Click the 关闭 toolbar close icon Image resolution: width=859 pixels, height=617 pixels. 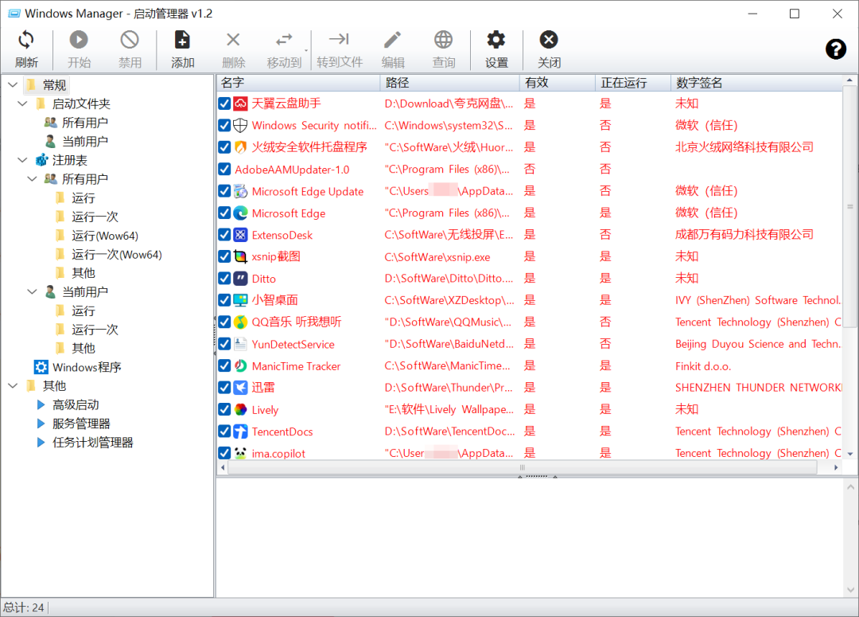548,40
